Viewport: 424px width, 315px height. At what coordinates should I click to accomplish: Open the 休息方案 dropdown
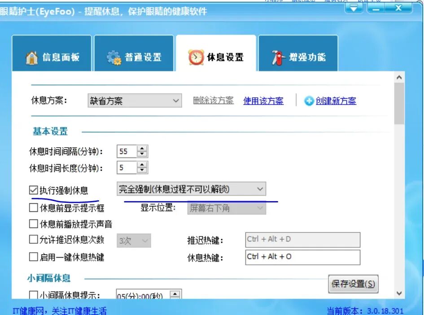[135, 101]
